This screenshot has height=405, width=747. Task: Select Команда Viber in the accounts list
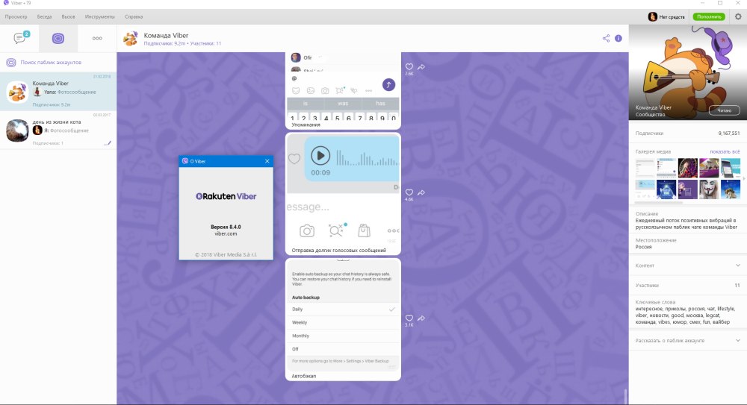58,92
